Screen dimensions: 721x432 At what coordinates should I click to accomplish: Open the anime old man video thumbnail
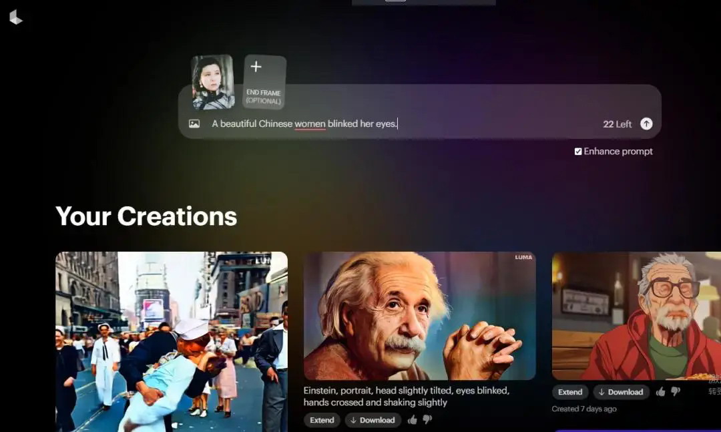(636, 315)
